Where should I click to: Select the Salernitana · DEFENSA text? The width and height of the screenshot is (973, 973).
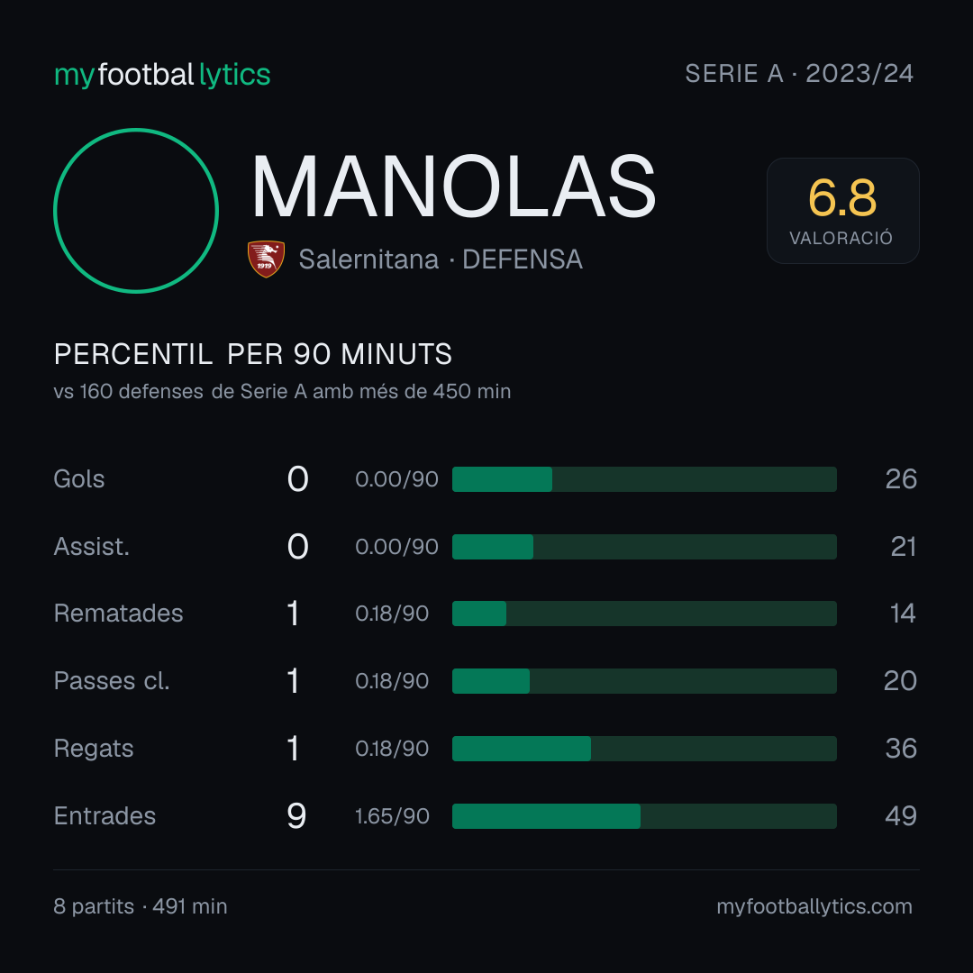(441, 259)
